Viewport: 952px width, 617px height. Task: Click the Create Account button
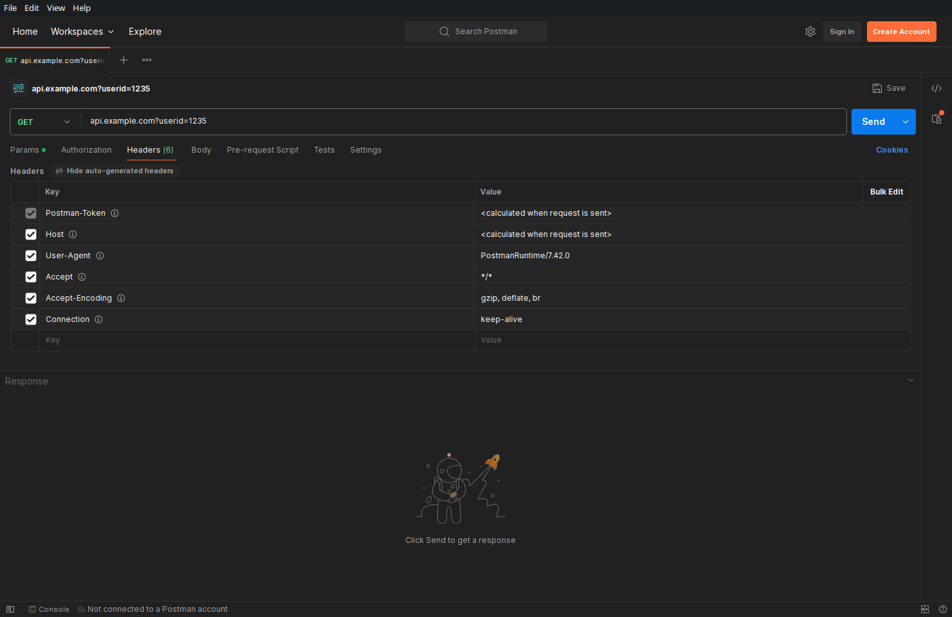click(x=901, y=32)
